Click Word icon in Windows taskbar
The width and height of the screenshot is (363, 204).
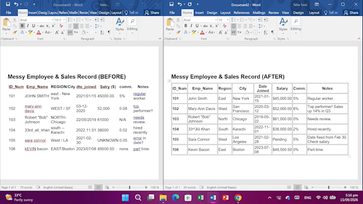click(x=213, y=198)
